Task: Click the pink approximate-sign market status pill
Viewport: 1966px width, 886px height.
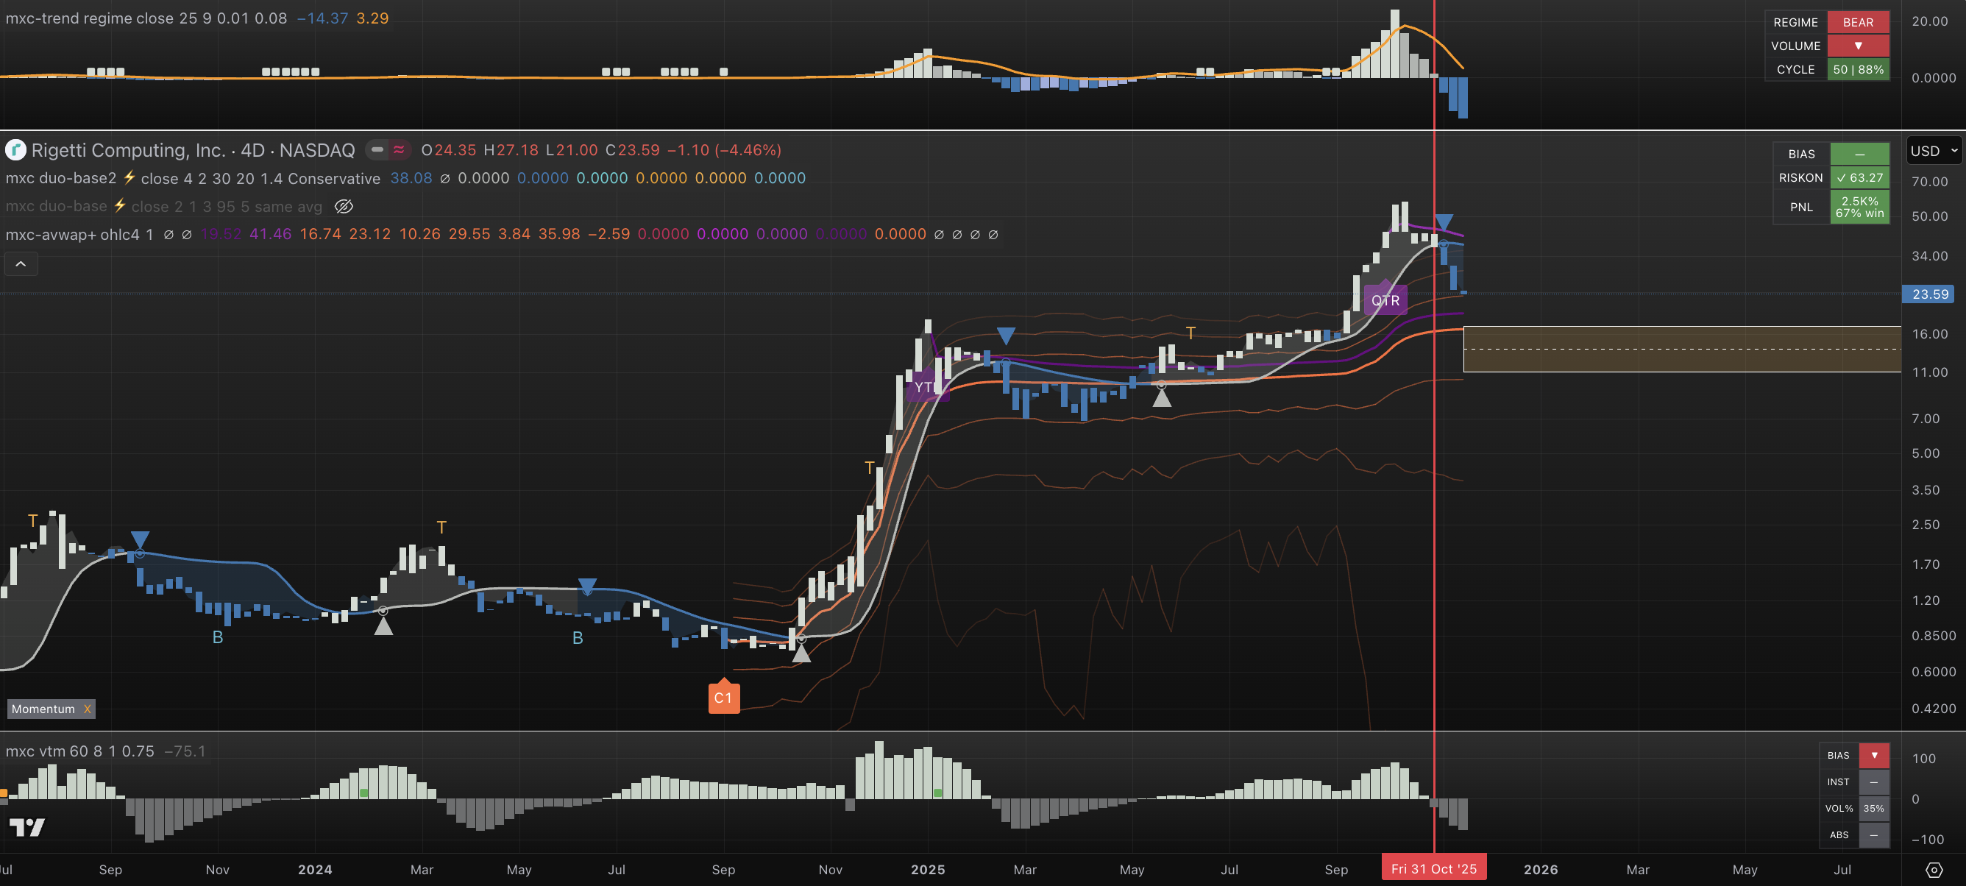Action: point(399,150)
